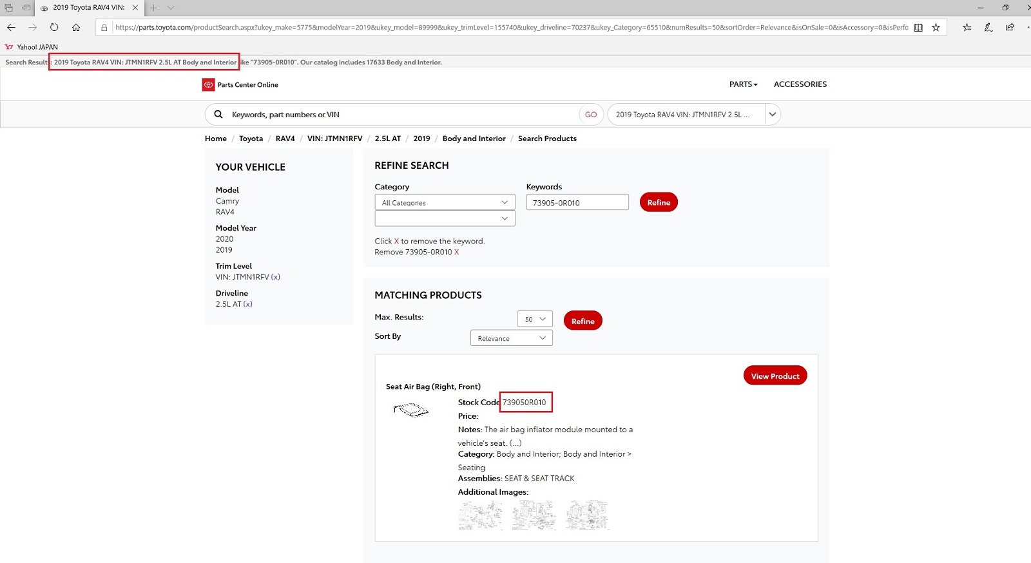
Task: Focus the keywords, part numbers or VIN field
Action: 403,115
